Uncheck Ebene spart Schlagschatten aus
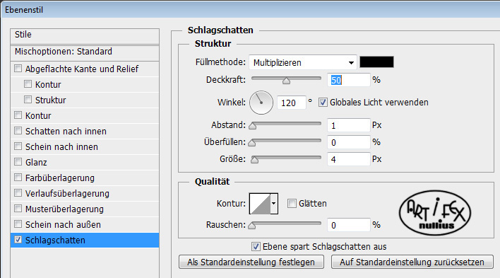500x278 pixels. click(256, 246)
